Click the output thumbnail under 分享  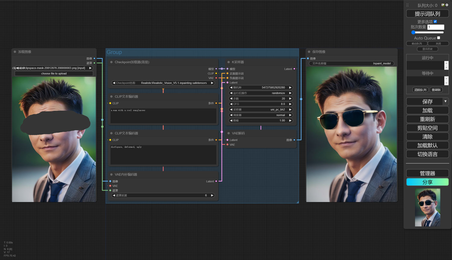coord(427,207)
